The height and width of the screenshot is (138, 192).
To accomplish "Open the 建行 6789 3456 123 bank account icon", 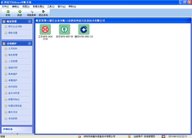I will (x=84, y=29).
